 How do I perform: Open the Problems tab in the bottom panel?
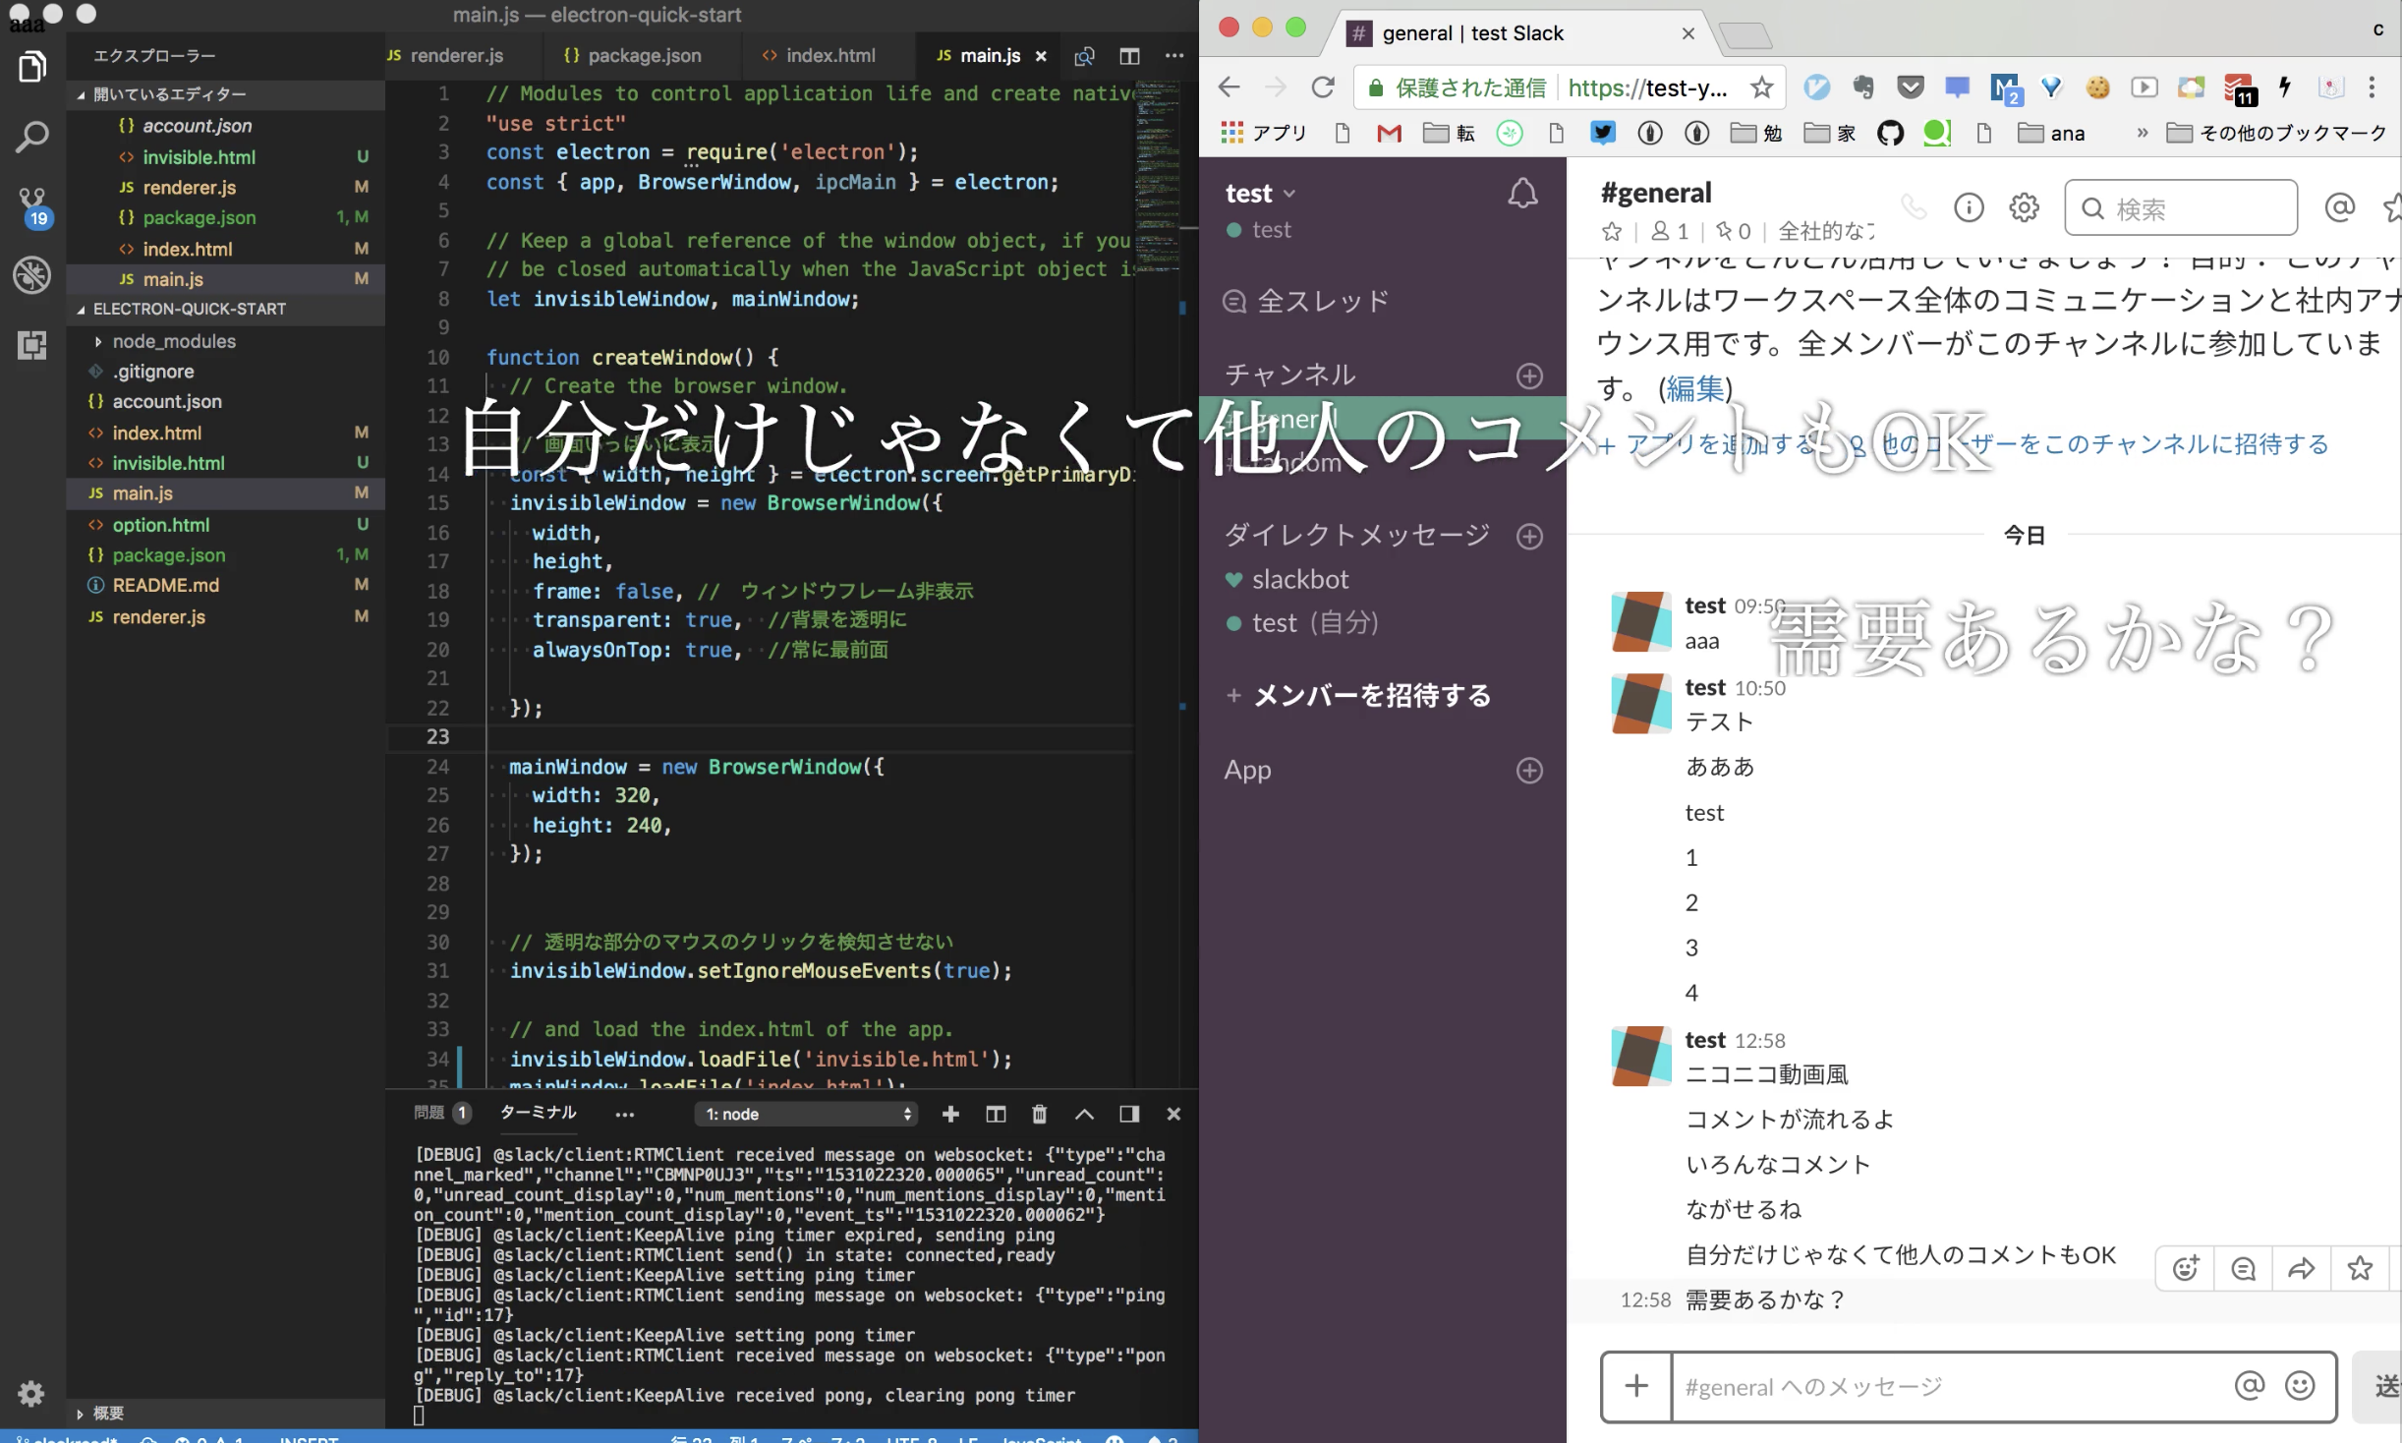point(442,1113)
